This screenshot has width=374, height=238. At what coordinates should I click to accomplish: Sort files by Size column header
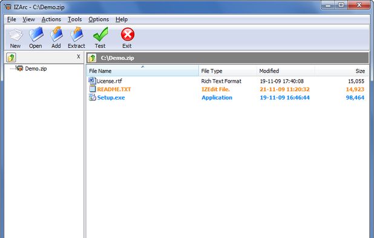(342, 71)
